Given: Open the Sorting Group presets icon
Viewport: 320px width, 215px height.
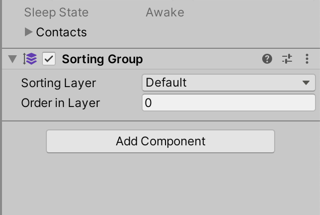Looking at the screenshot, I should 287,59.
